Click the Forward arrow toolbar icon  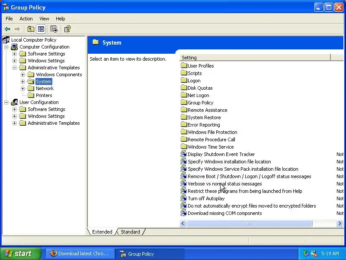pyautogui.click(x=17, y=29)
